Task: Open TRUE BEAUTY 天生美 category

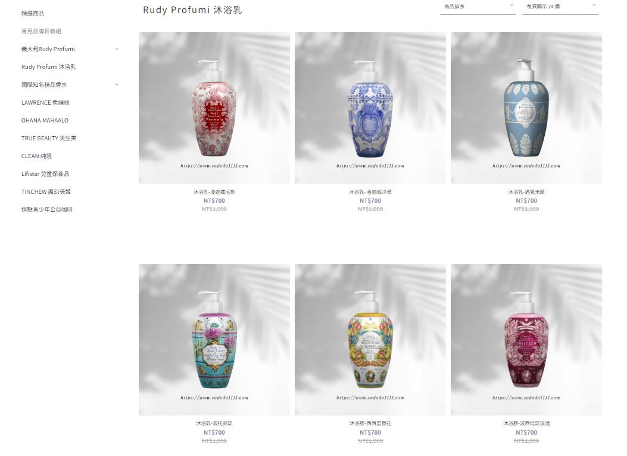Action: [x=49, y=138]
